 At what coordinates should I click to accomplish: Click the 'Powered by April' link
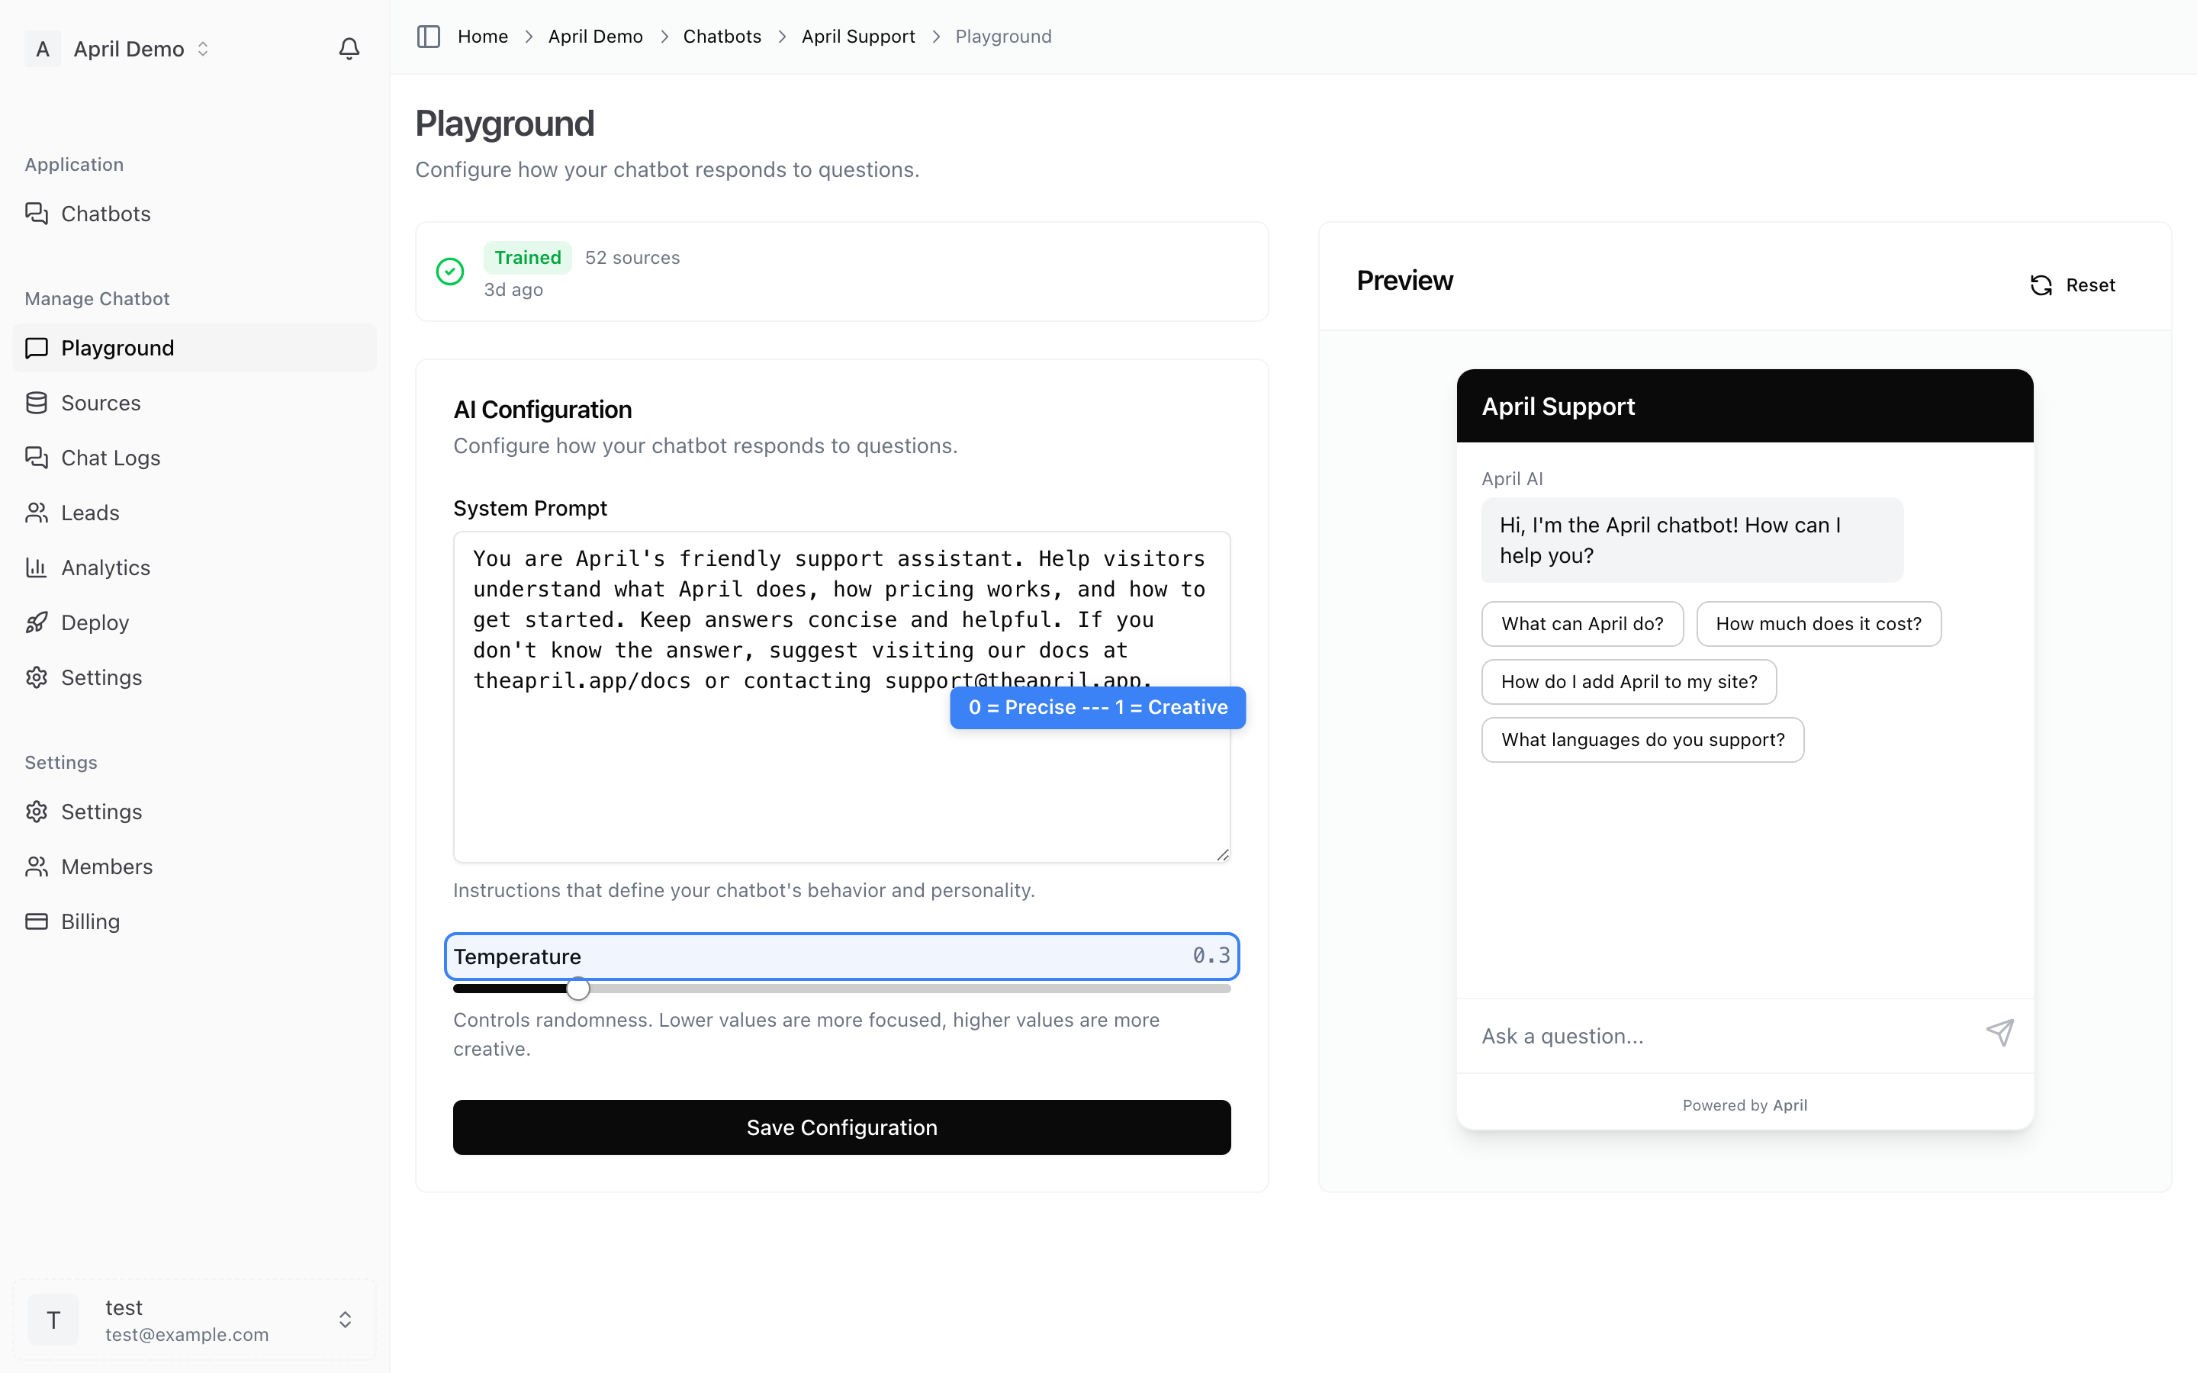[x=1744, y=1105]
